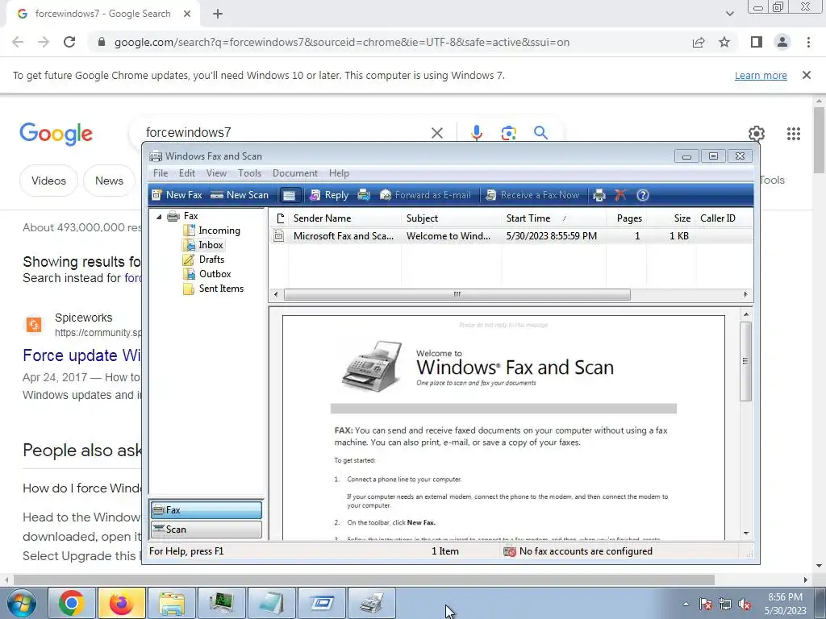The width and height of the screenshot is (826, 619).
Task: Click preview pane scroll up arrow
Action: pyautogui.click(x=746, y=315)
